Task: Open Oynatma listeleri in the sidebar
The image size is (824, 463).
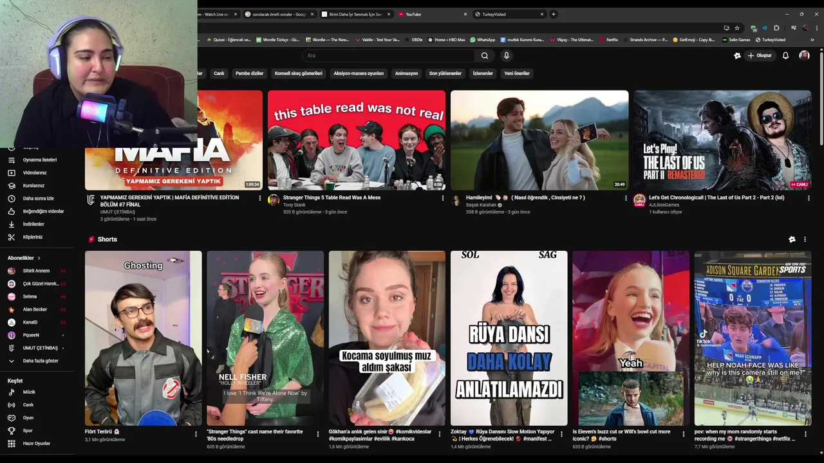Action: pyautogui.click(x=39, y=159)
